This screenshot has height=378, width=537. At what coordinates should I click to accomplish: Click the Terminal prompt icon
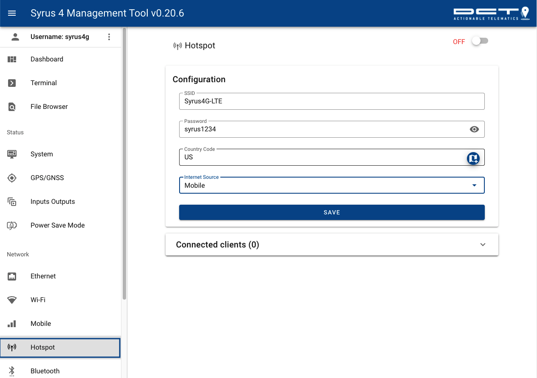(12, 83)
